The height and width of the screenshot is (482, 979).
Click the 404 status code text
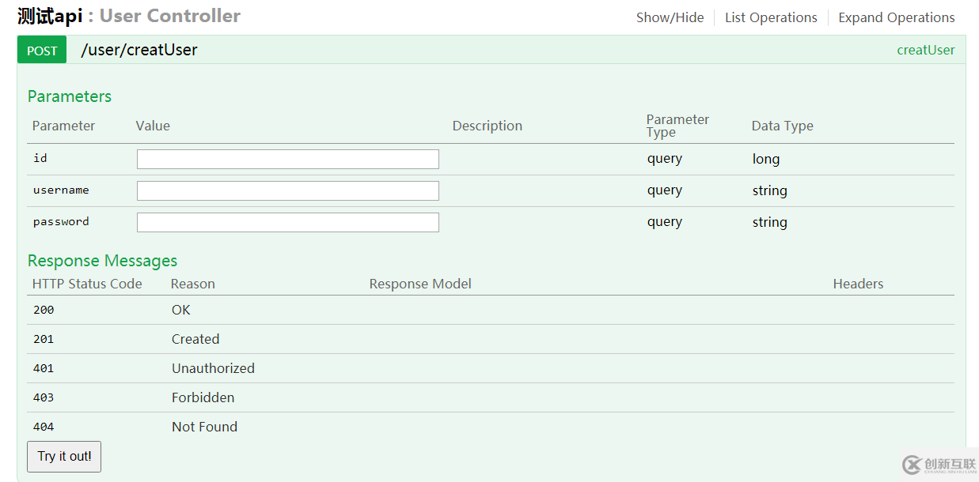click(44, 427)
